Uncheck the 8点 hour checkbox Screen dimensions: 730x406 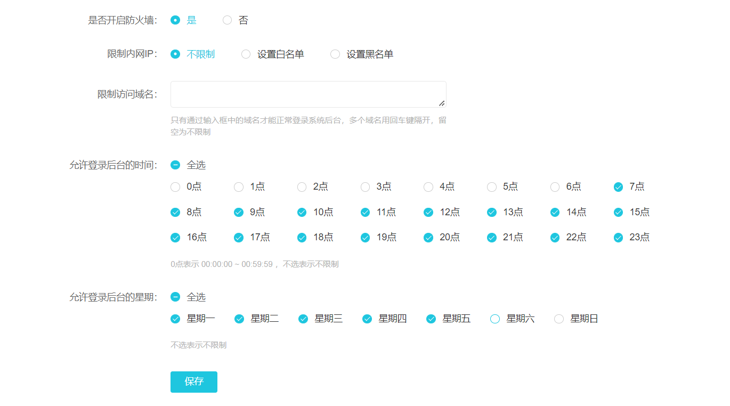click(x=175, y=212)
